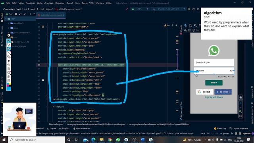Run the app with play button

(x=189, y=9)
